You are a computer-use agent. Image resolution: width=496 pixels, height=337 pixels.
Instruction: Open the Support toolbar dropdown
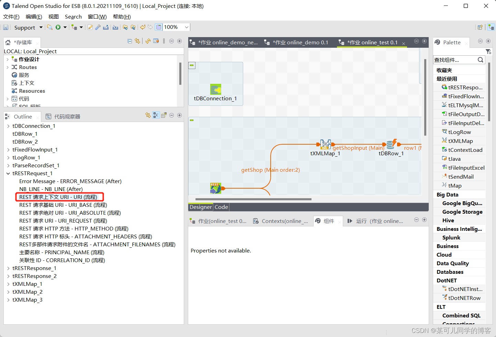coord(41,27)
